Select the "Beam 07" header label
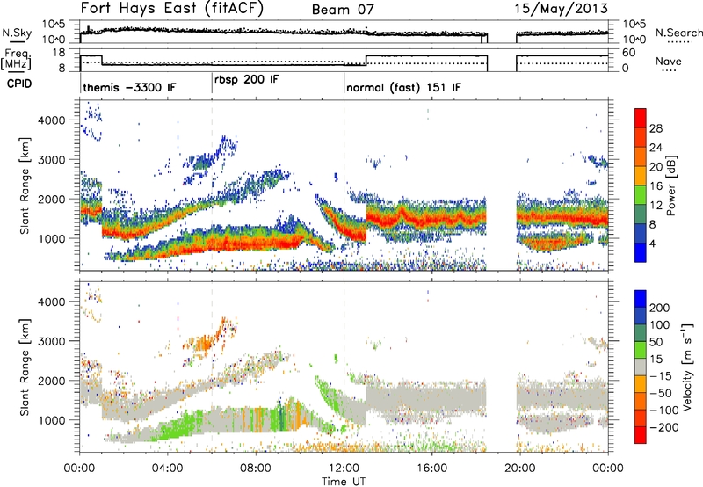 [x=343, y=10]
